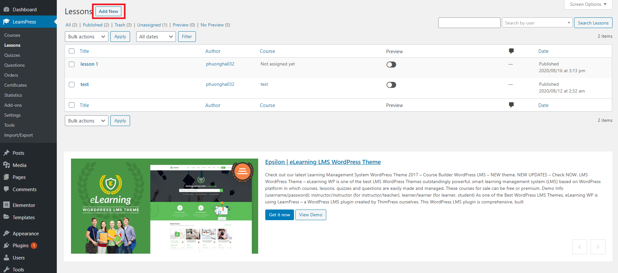Sort by Author column header

tap(213, 51)
